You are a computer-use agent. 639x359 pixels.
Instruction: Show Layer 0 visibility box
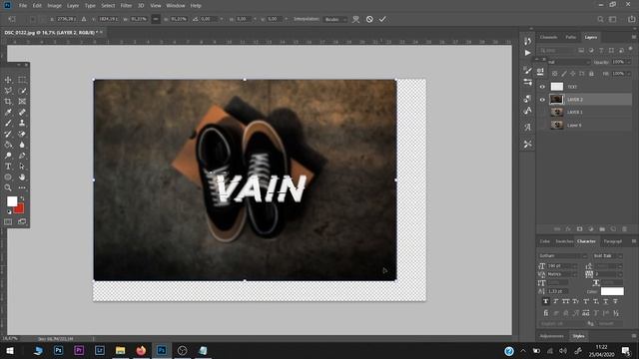point(542,125)
